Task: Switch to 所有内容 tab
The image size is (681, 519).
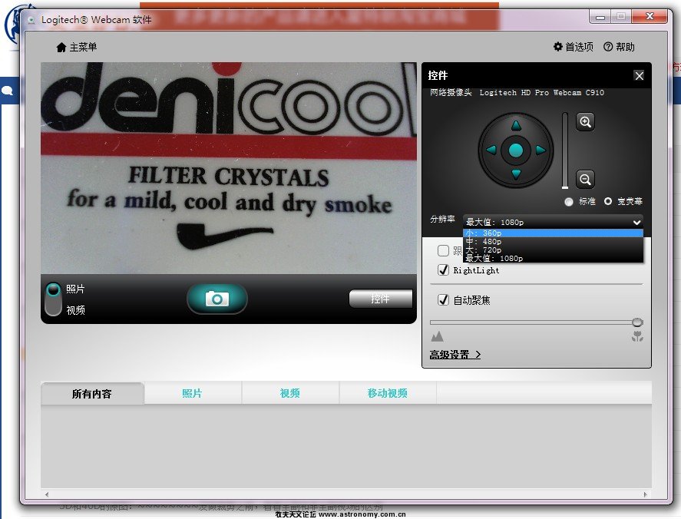Action: point(92,394)
